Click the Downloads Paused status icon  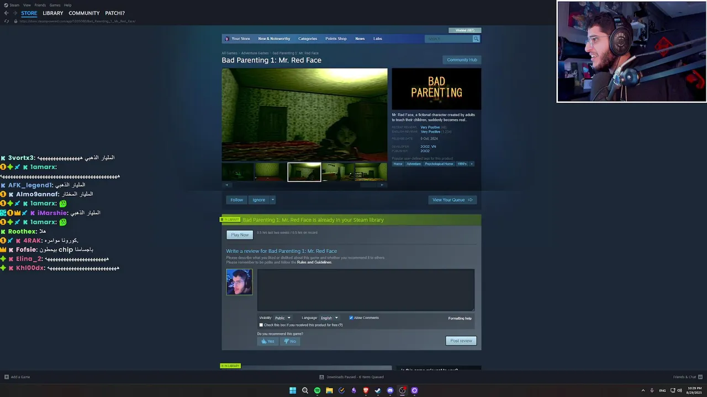point(321,377)
